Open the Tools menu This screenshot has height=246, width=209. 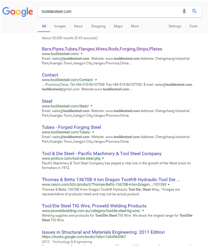(x=193, y=26)
